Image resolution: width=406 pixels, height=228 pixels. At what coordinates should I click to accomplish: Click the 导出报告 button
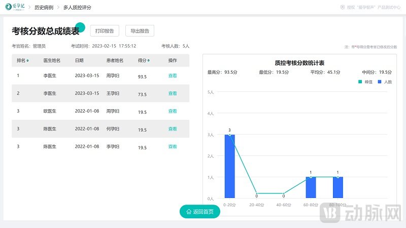[140, 31]
